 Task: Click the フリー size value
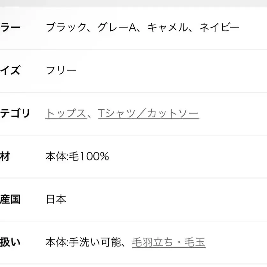tap(61, 70)
